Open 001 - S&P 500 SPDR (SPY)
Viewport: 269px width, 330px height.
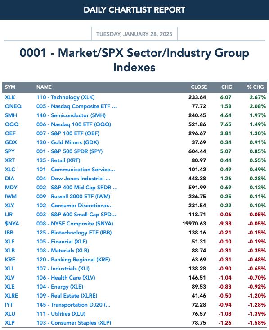(70, 151)
